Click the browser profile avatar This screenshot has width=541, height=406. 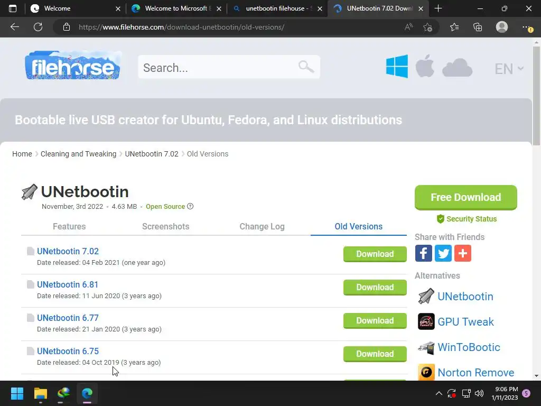point(502,27)
